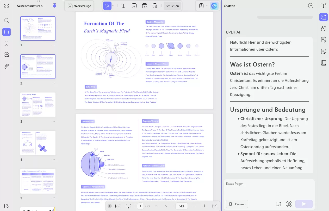Pin the Seitenminiaturen panel
The height and width of the screenshot is (211, 329).
54,6
